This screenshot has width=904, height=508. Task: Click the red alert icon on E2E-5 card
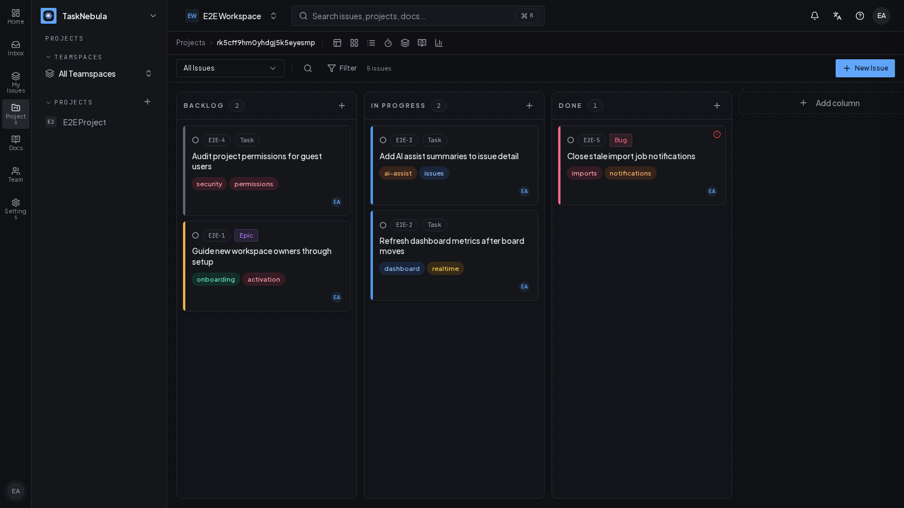(x=717, y=134)
